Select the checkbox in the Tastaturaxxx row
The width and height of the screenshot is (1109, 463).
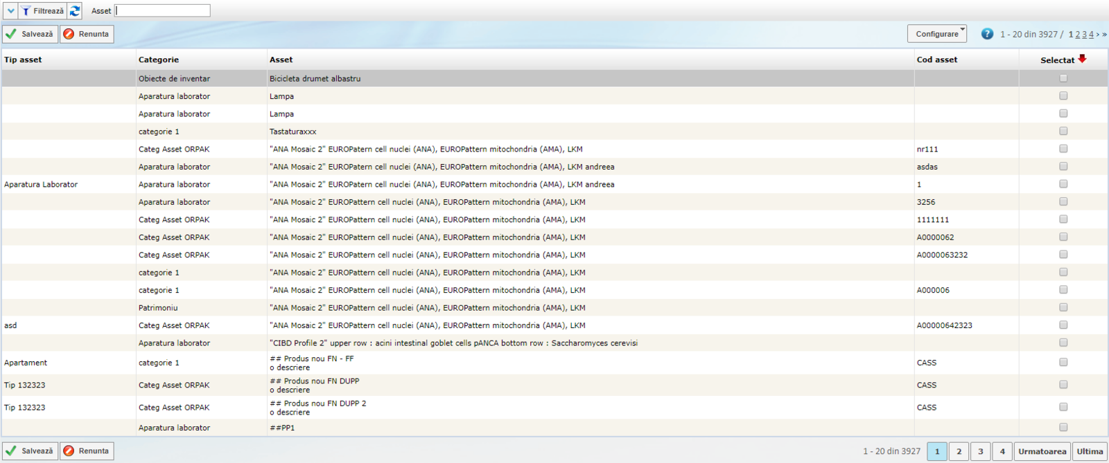point(1063,131)
